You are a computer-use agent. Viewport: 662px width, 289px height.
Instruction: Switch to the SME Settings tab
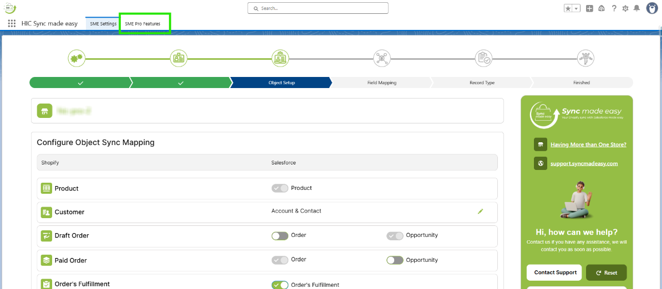tap(103, 24)
